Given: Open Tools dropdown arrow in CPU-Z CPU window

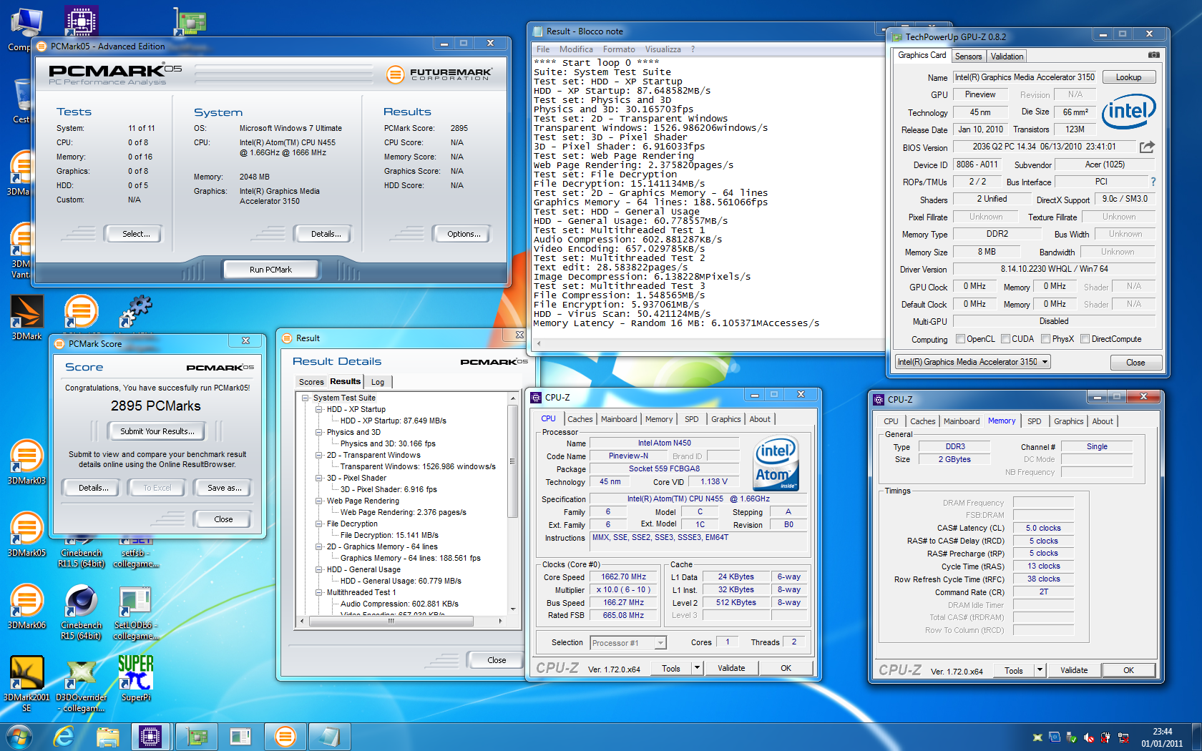Looking at the screenshot, I should point(697,668).
